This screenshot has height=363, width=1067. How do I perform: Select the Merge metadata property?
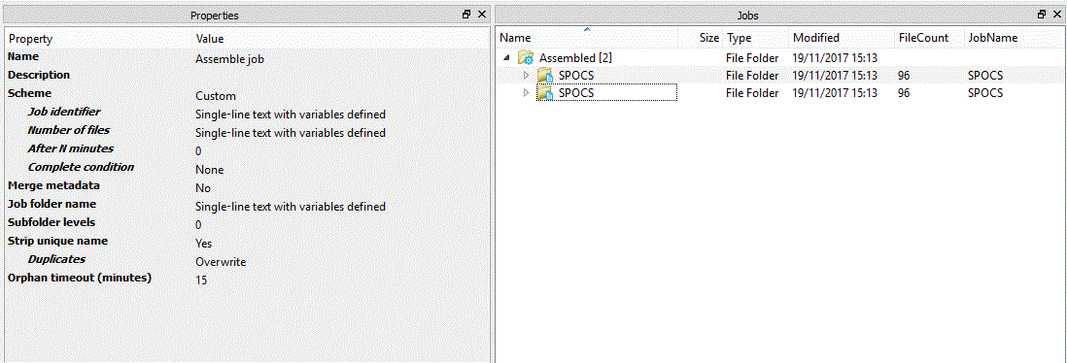pyautogui.click(x=247, y=186)
